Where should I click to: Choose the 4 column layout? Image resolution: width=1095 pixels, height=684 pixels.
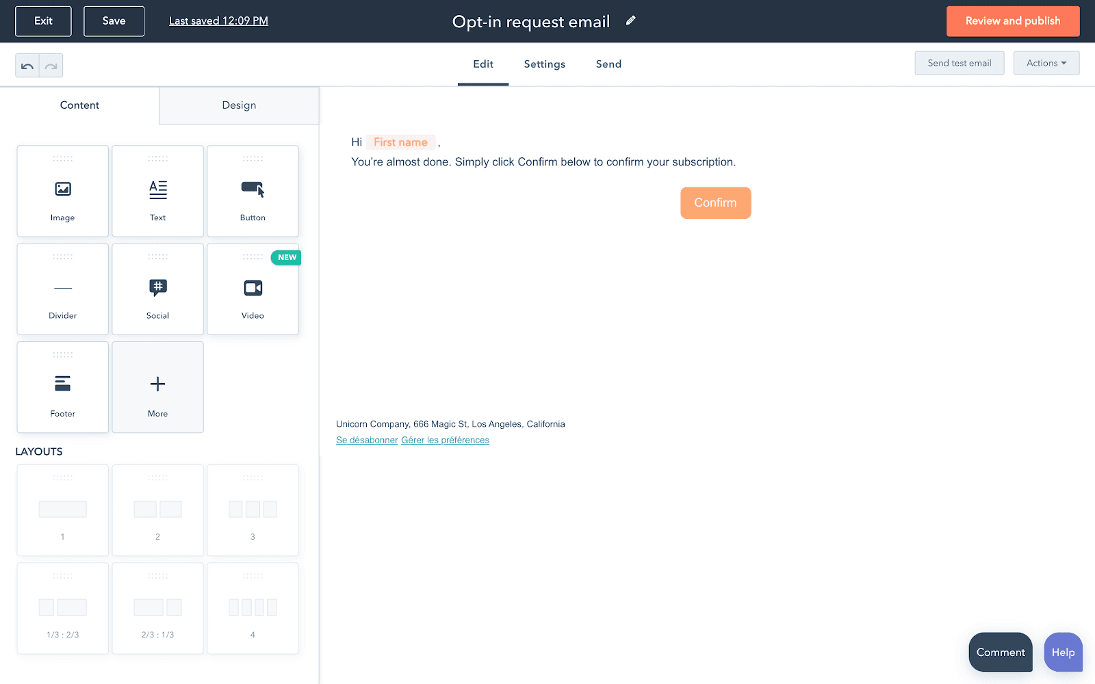pos(253,608)
